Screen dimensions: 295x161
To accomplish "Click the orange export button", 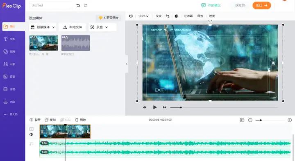I will tap(262, 5).
